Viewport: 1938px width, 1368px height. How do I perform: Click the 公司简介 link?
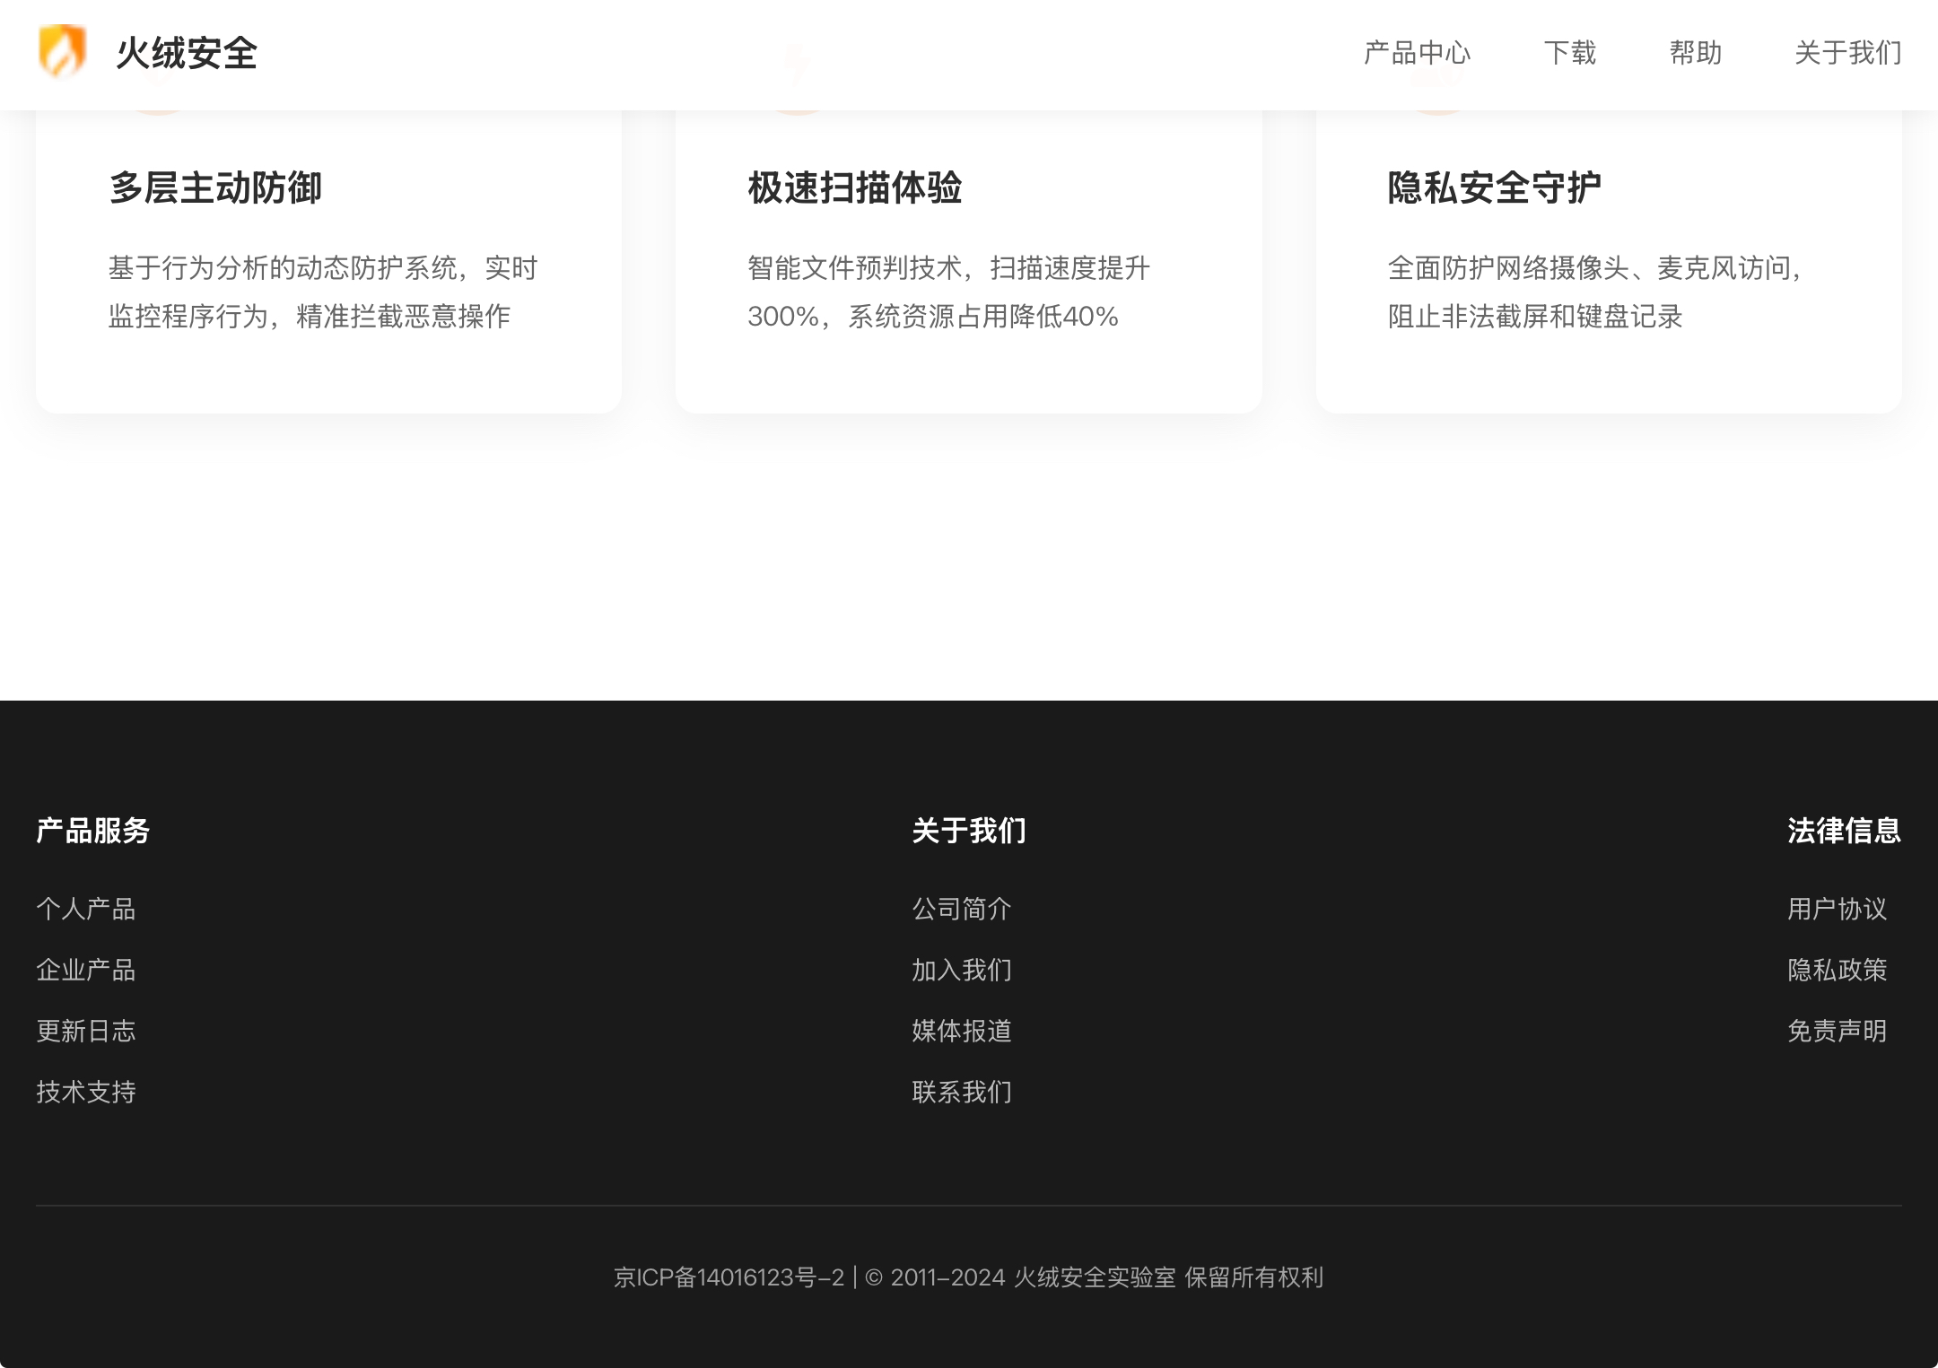pos(962,909)
